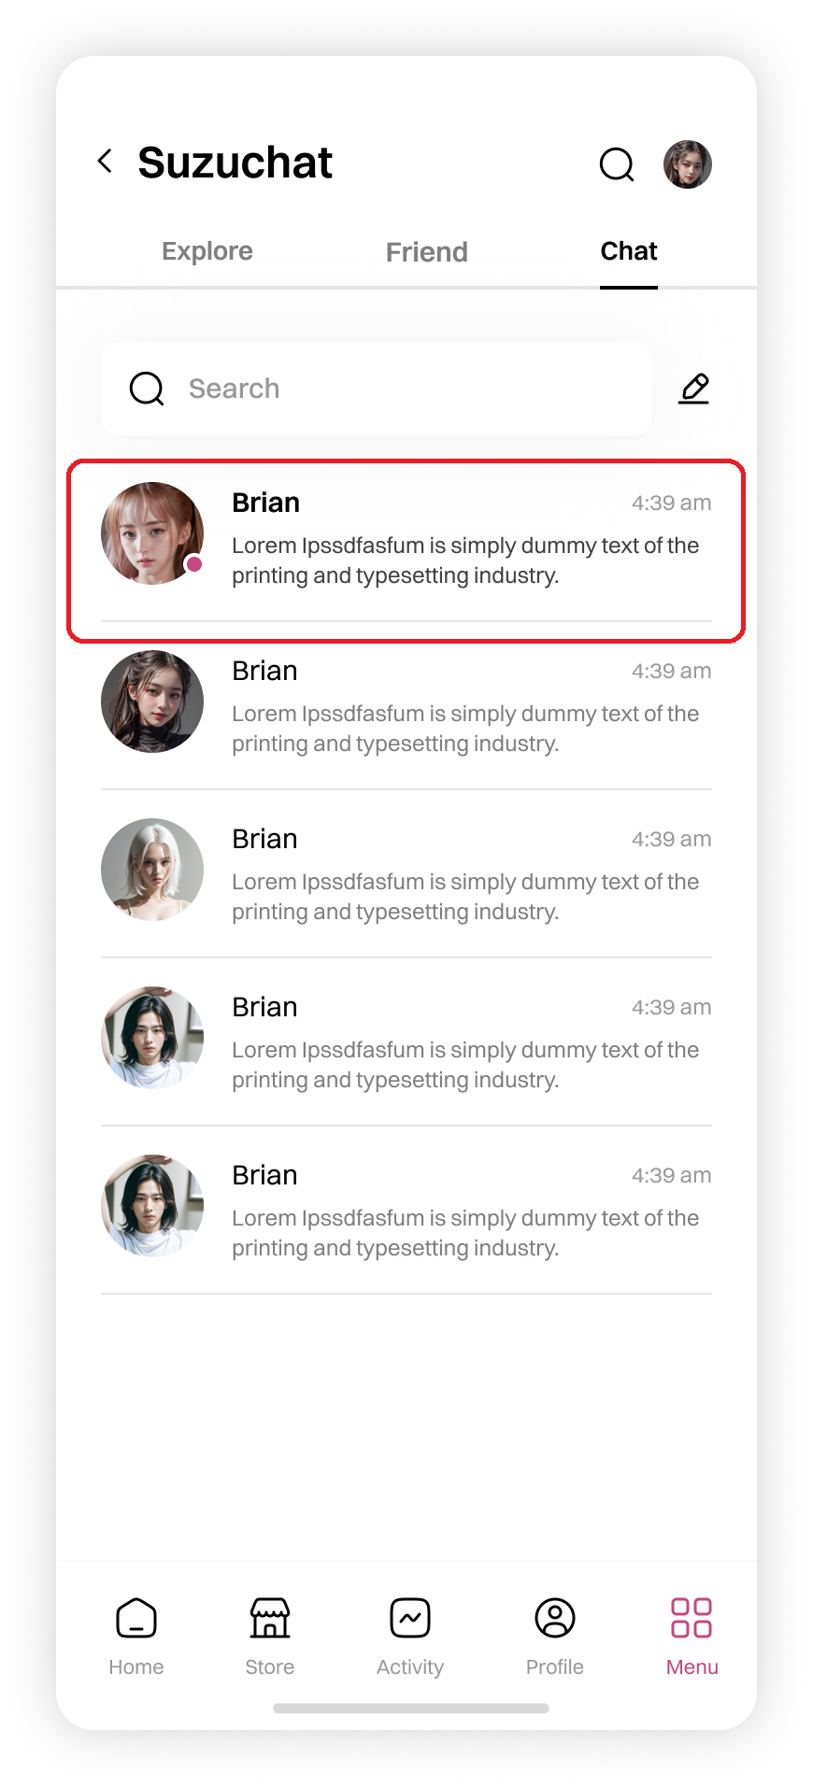Open the highlighted first Brian chat
Screen dimensions: 813x1786
(406, 551)
